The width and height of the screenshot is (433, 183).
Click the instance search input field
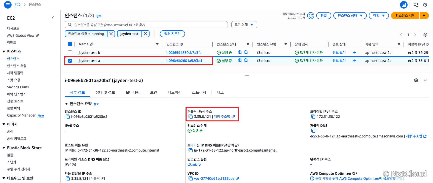pyautogui.click(x=146, y=25)
